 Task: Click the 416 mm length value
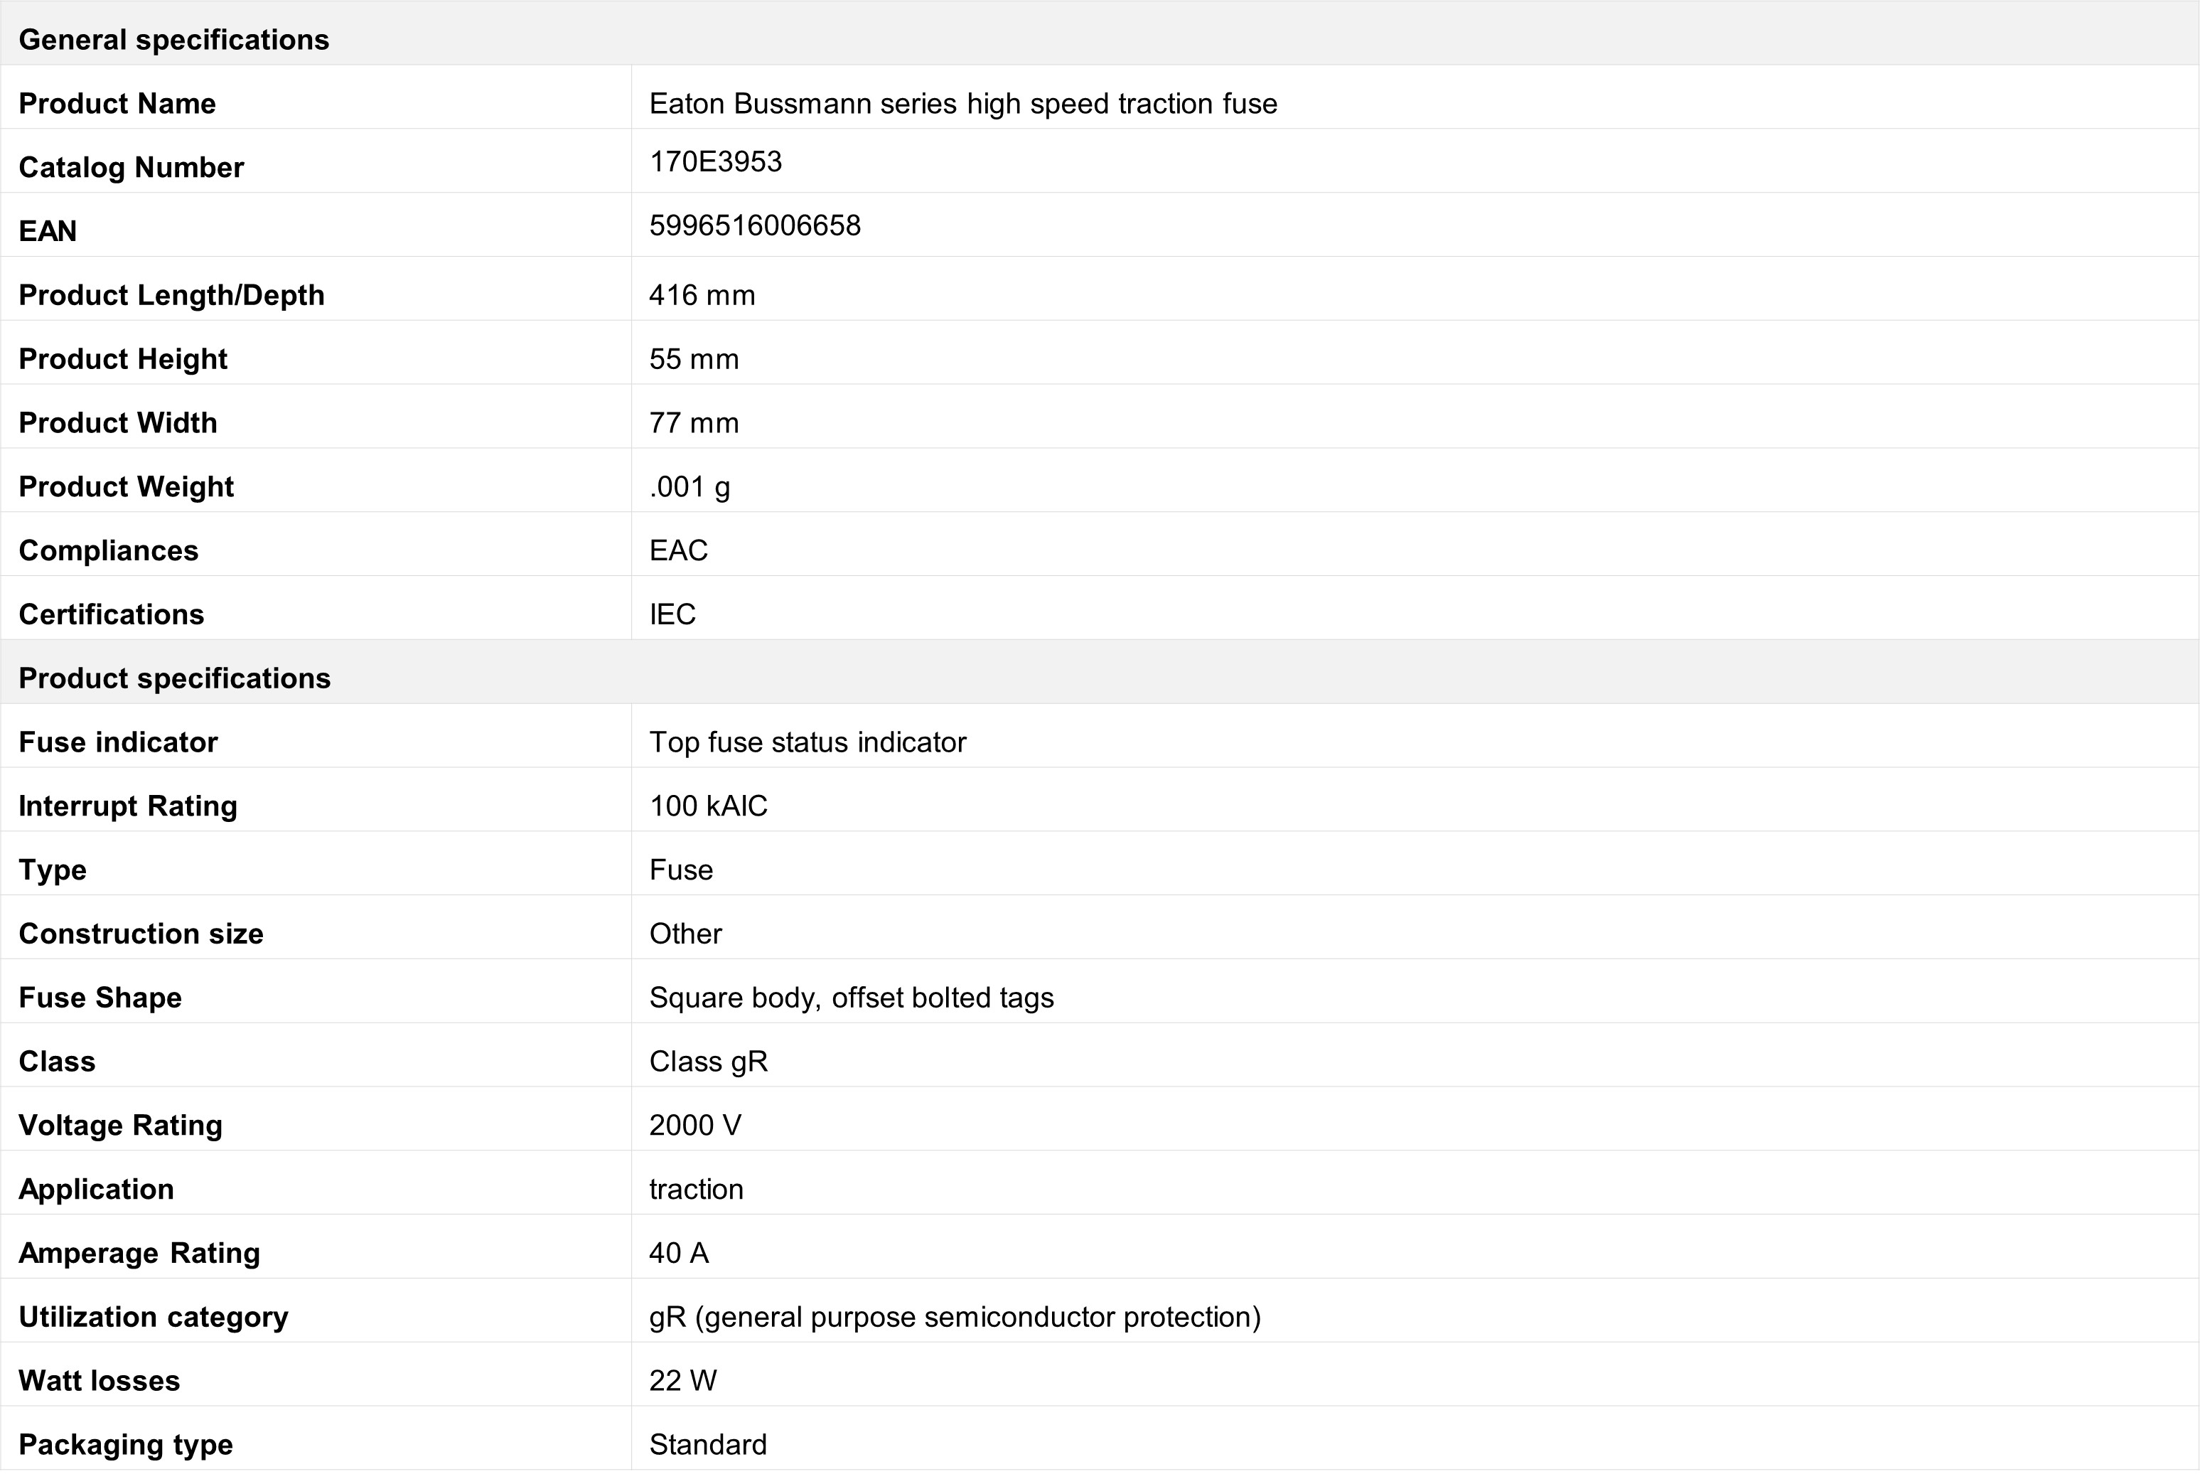(702, 295)
